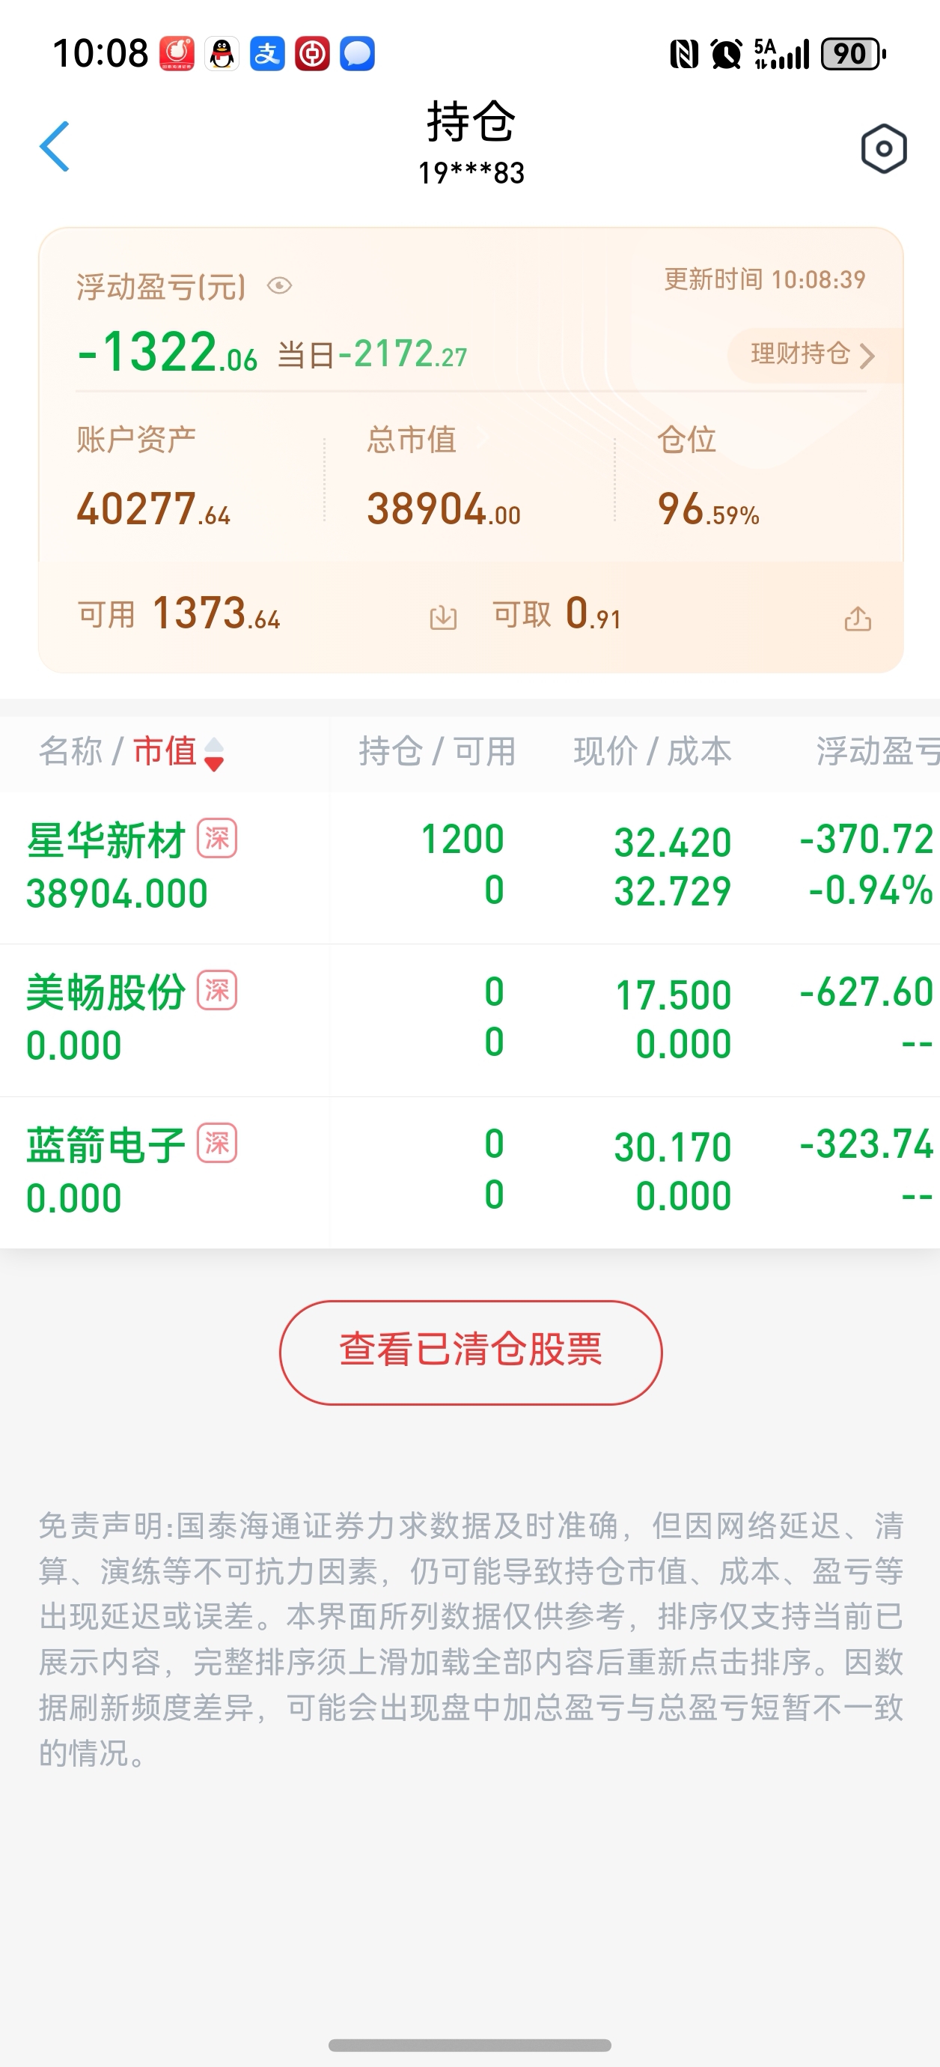The height and width of the screenshot is (2067, 940).
Task: Tap the transfer-in icon beside 可用
Action: tap(443, 617)
